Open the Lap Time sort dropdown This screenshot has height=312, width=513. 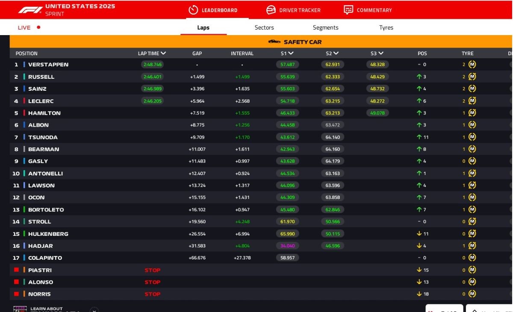pyautogui.click(x=164, y=53)
